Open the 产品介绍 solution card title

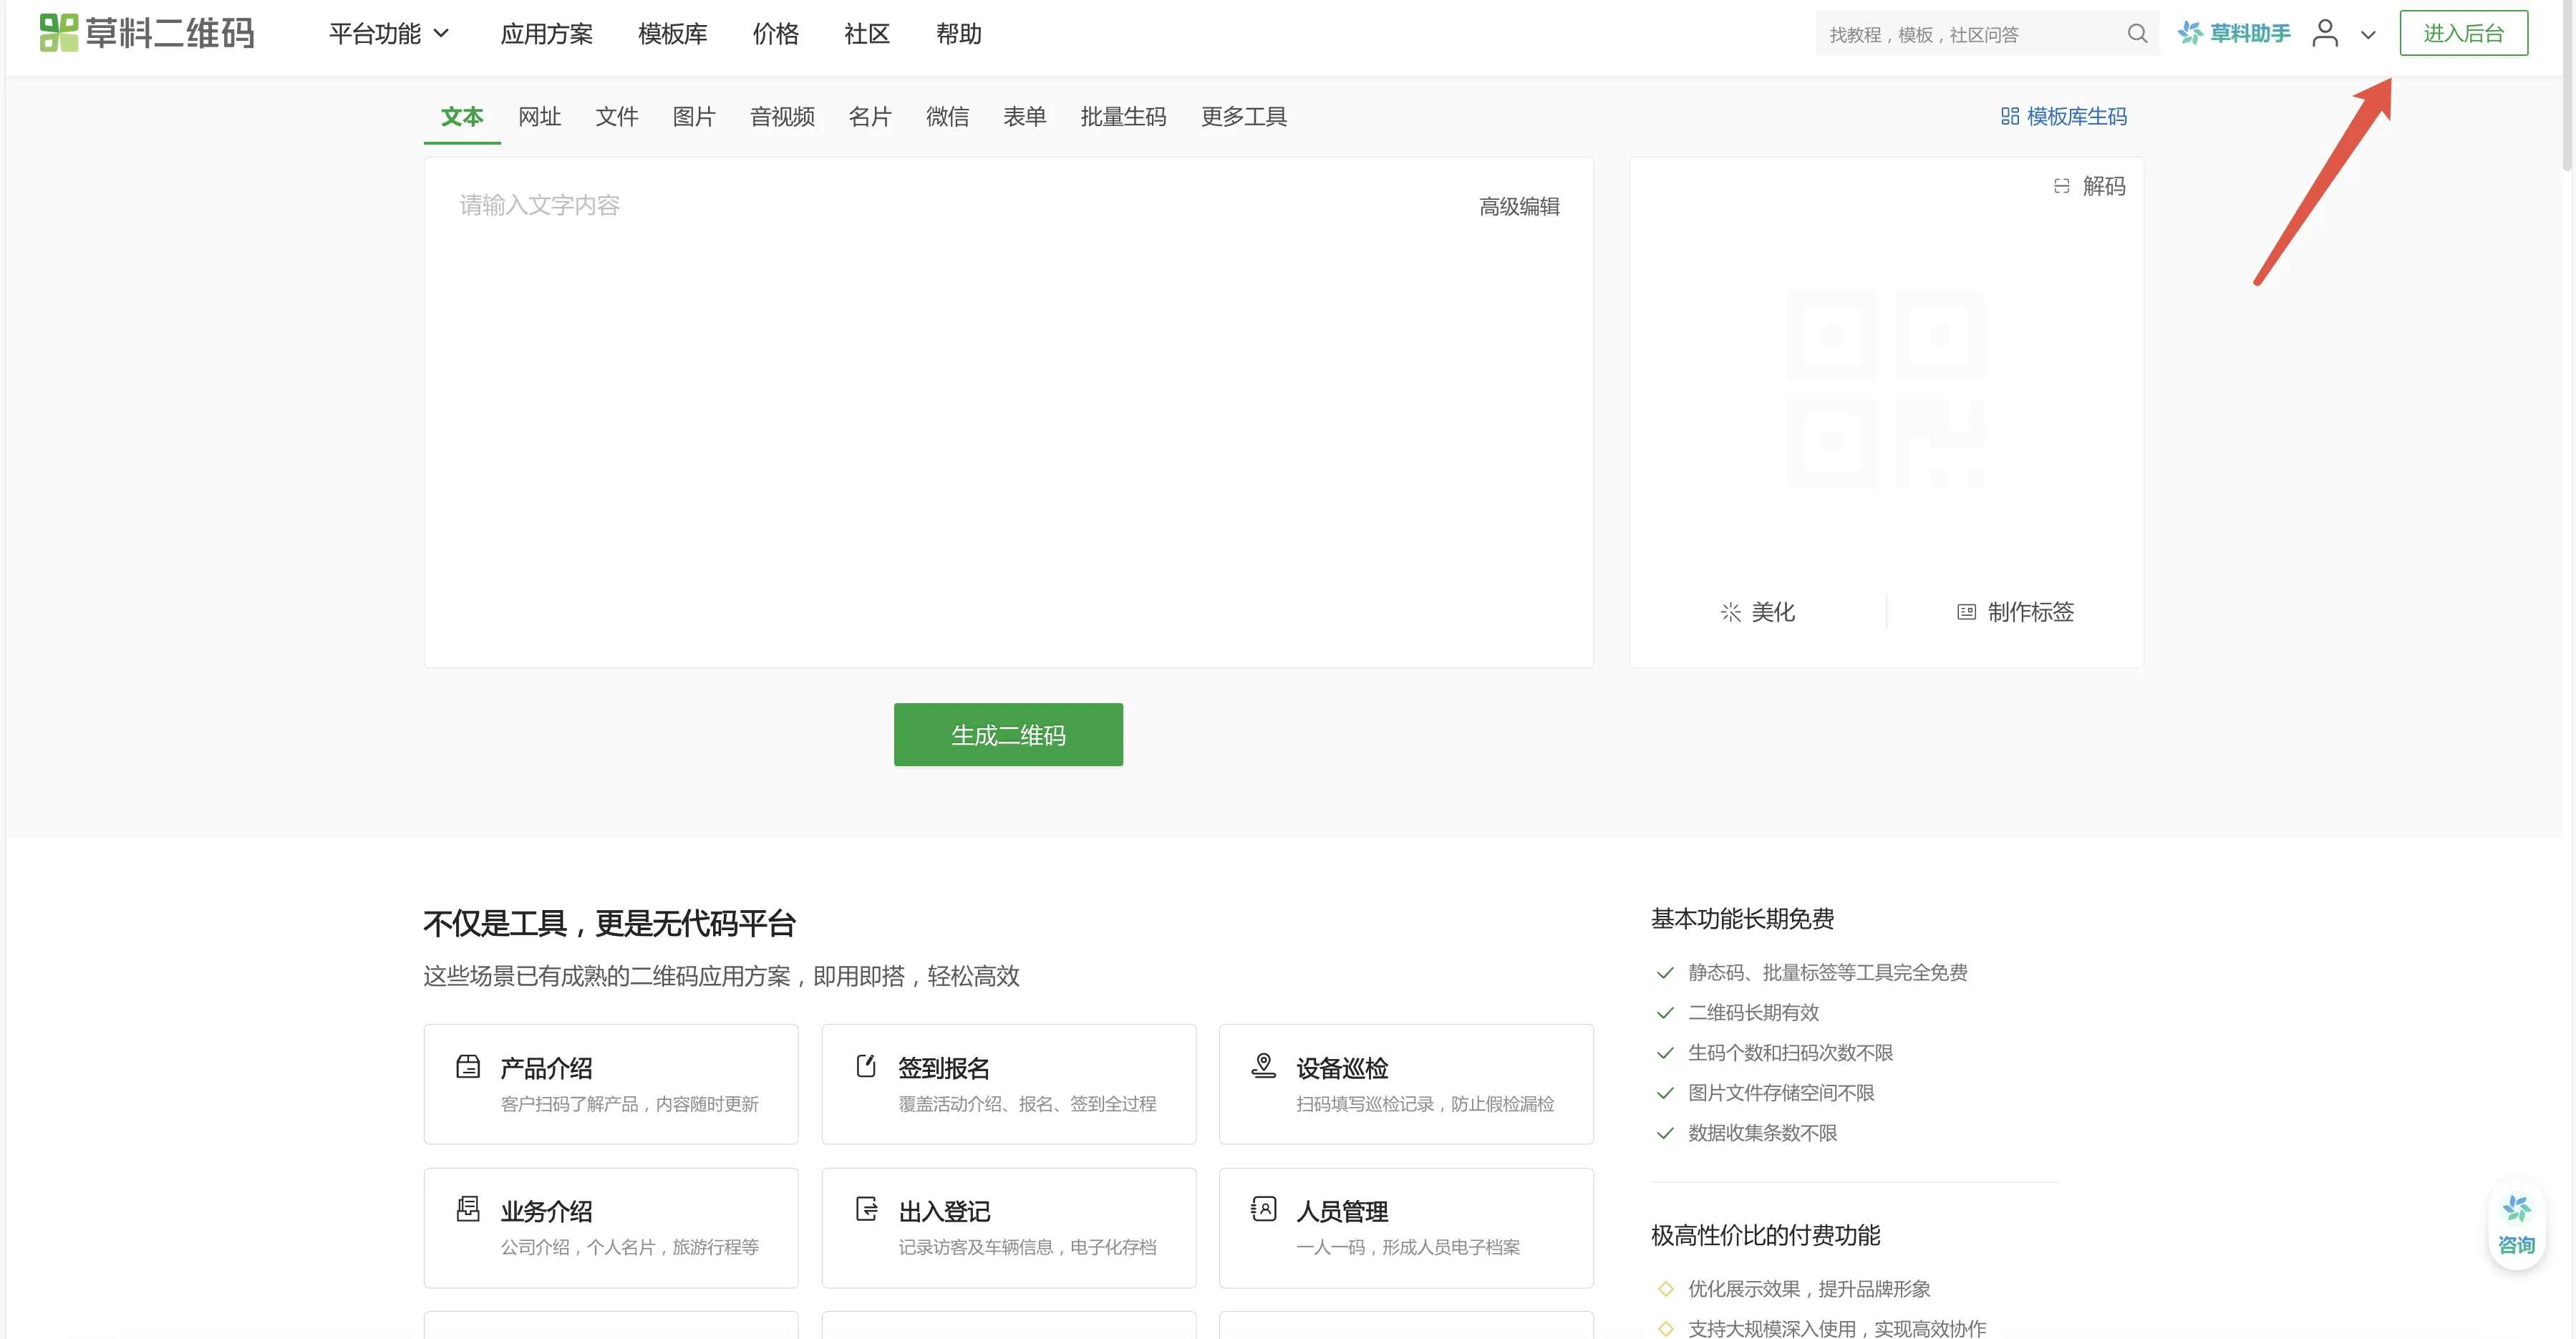point(546,1068)
